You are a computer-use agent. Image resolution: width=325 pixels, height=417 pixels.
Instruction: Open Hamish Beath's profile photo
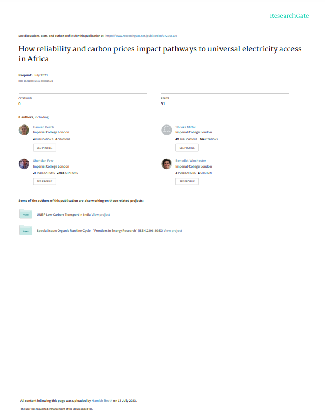24,130
